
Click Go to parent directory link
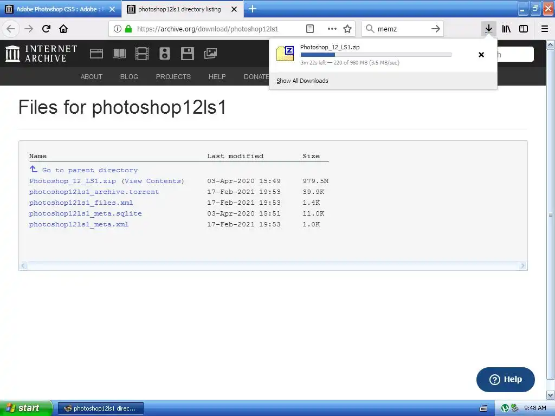[90, 170]
